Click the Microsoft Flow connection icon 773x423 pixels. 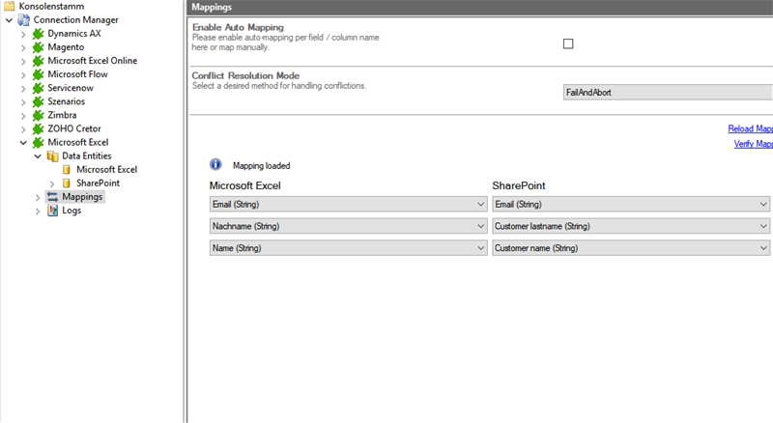pos(39,74)
